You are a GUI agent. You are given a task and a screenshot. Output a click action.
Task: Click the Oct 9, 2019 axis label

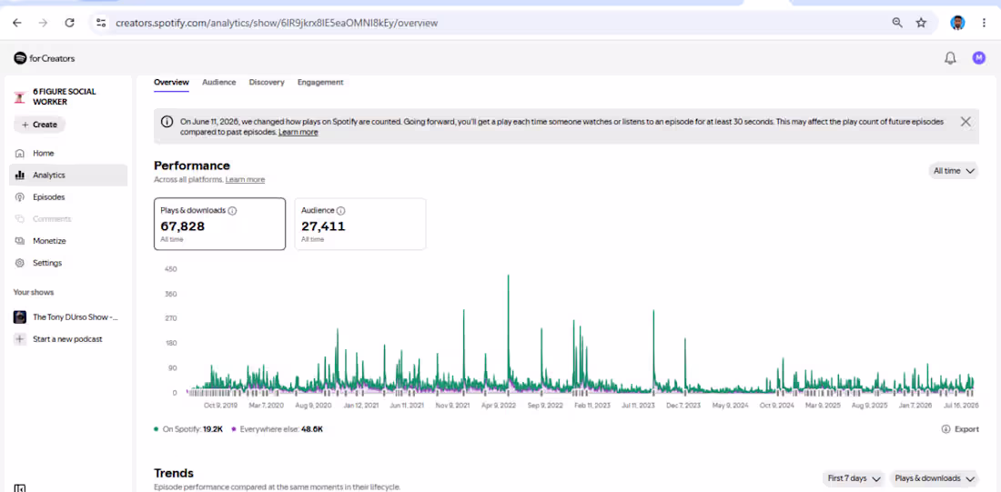220,406
